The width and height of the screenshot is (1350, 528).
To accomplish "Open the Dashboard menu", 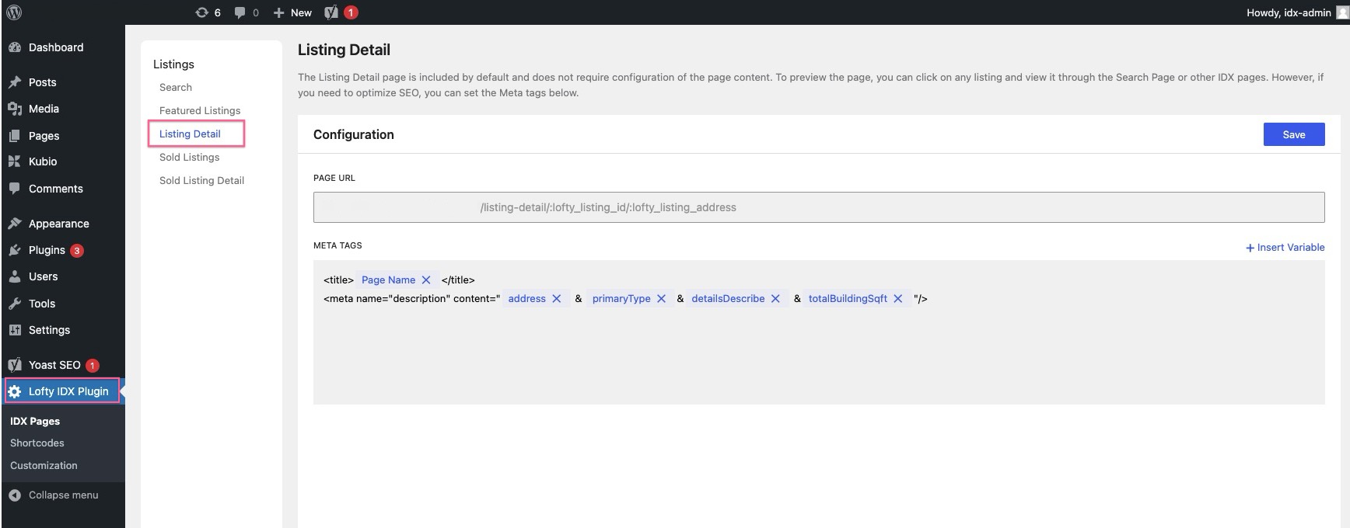I will click(x=56, y=47).
